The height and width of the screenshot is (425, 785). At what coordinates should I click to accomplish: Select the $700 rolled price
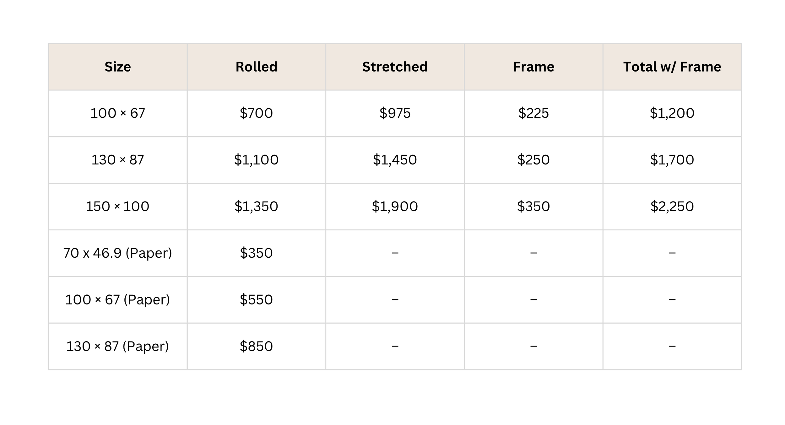click(256, 113)
